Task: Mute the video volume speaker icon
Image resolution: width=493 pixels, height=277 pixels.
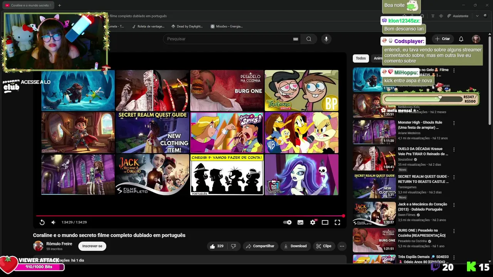Action: (x=54, y=222)
